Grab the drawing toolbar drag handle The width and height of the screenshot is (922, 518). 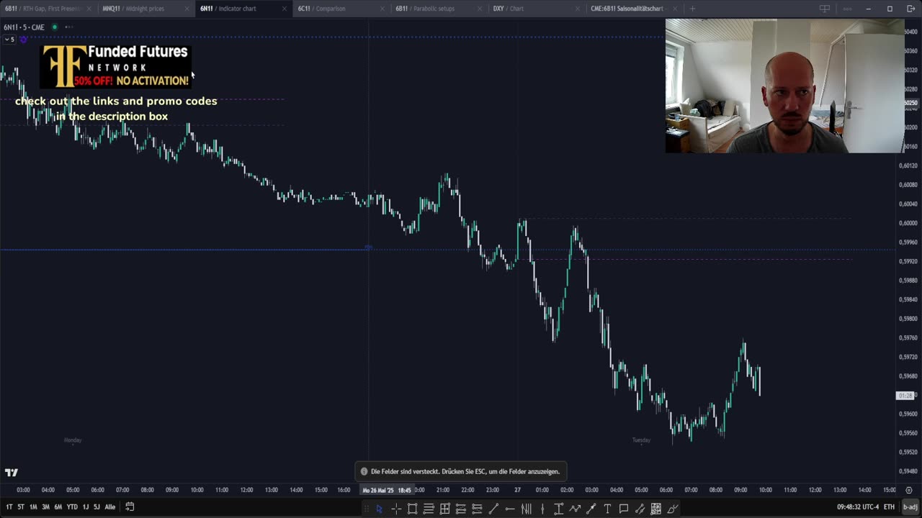pyautogui.click(x=366, y=509)
